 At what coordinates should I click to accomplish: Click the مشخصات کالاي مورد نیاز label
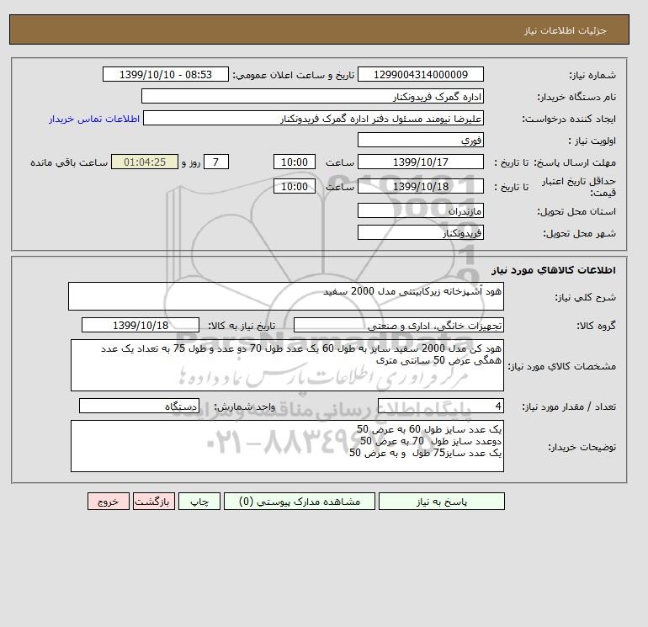[562, 366]
